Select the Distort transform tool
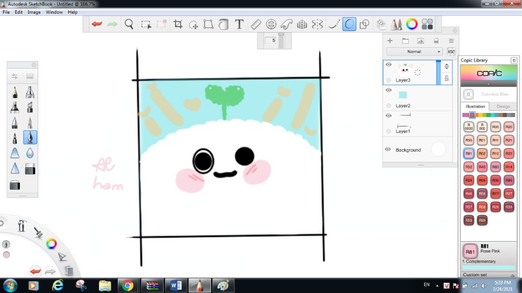The image size is (522, 293). tap(208, 24)
